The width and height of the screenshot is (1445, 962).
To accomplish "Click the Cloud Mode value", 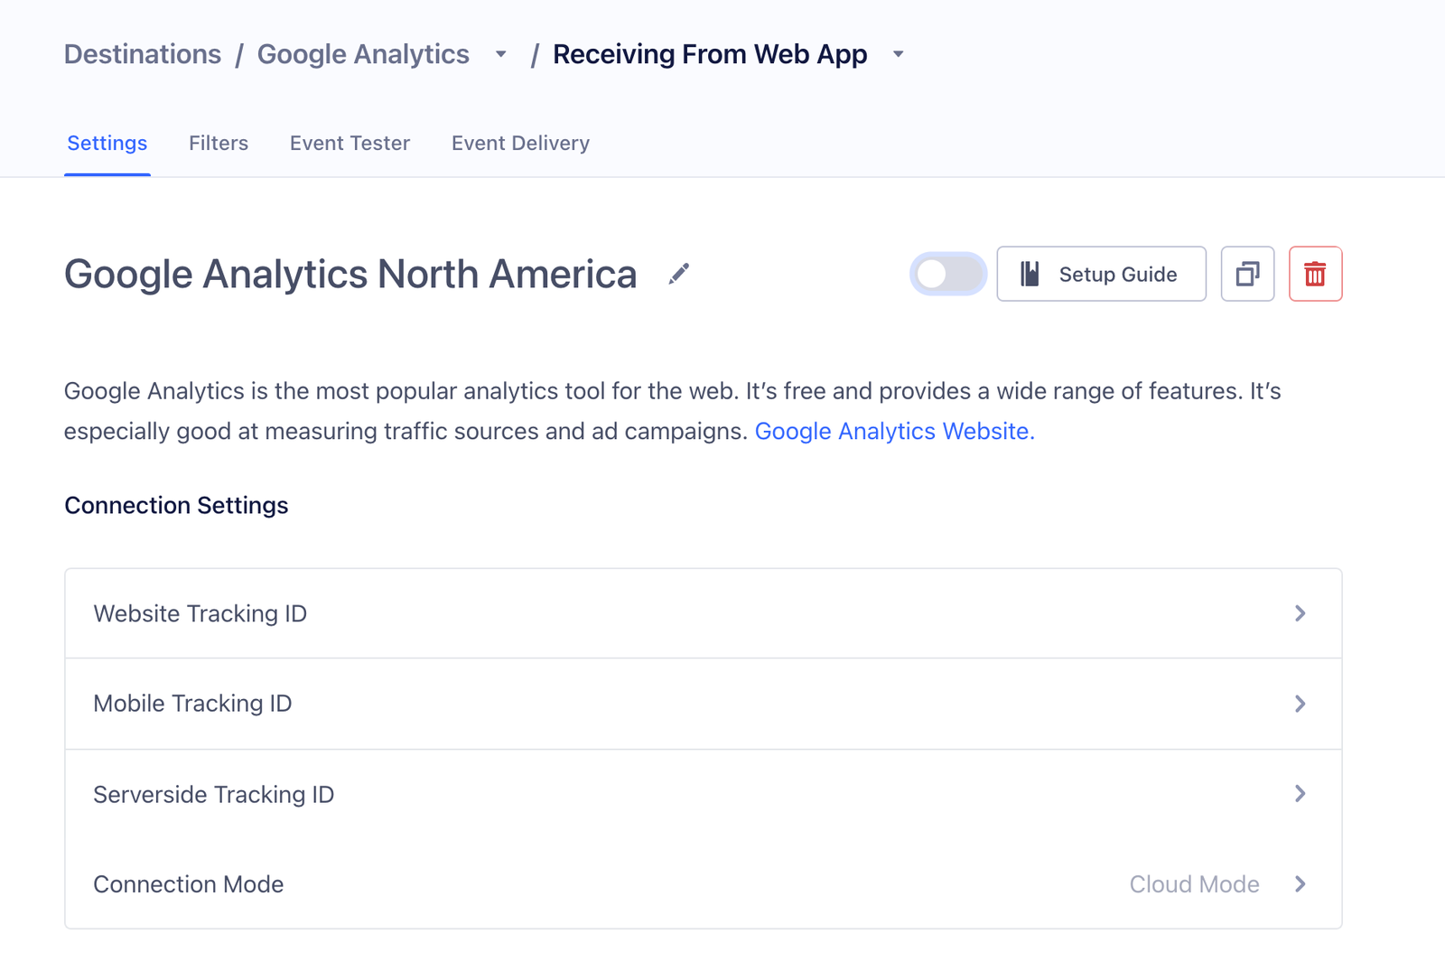I will pos(1194,884).
